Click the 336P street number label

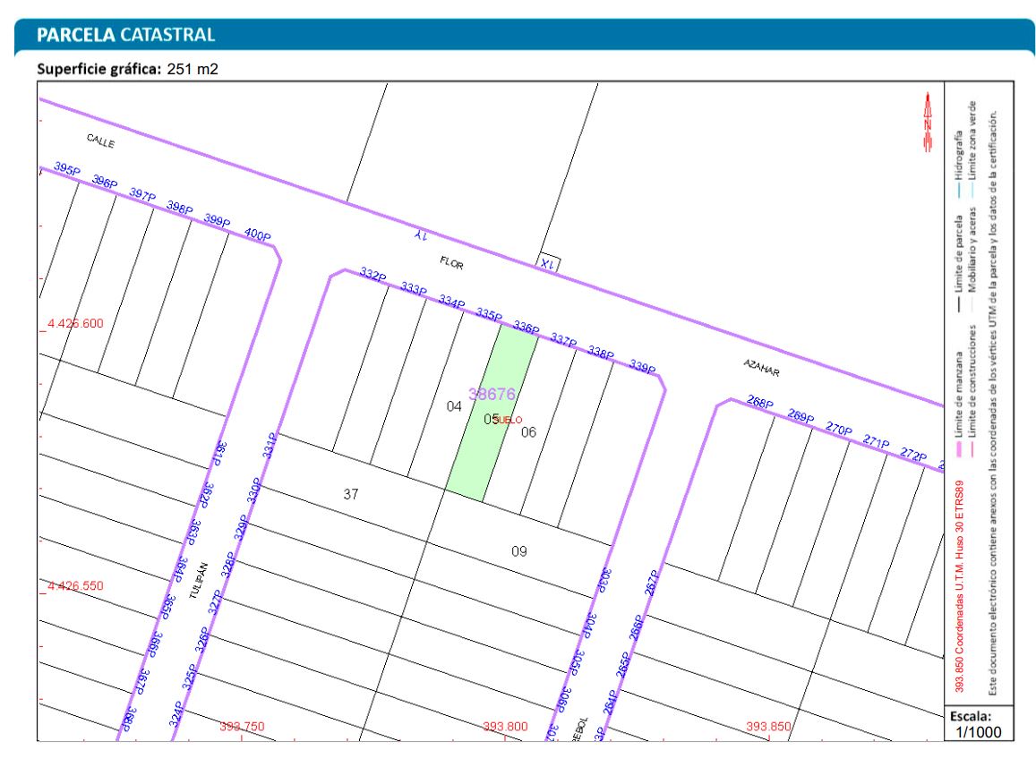(526, 328)
